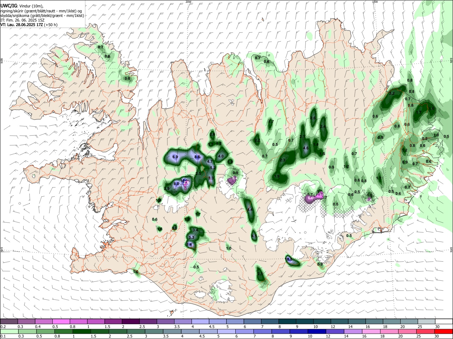Image resolution: width=453 pixels, height=339 pixels.
Task: Click the UWC/IG title text
Action: click(x=8, y=6)
